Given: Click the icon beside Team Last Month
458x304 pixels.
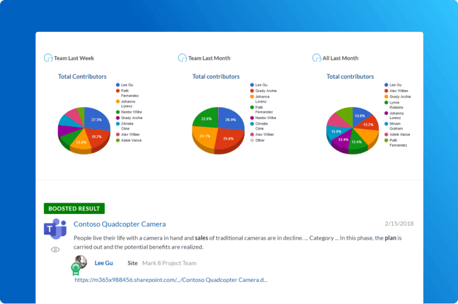Looking at the screenshot, I should pos(182,58).
